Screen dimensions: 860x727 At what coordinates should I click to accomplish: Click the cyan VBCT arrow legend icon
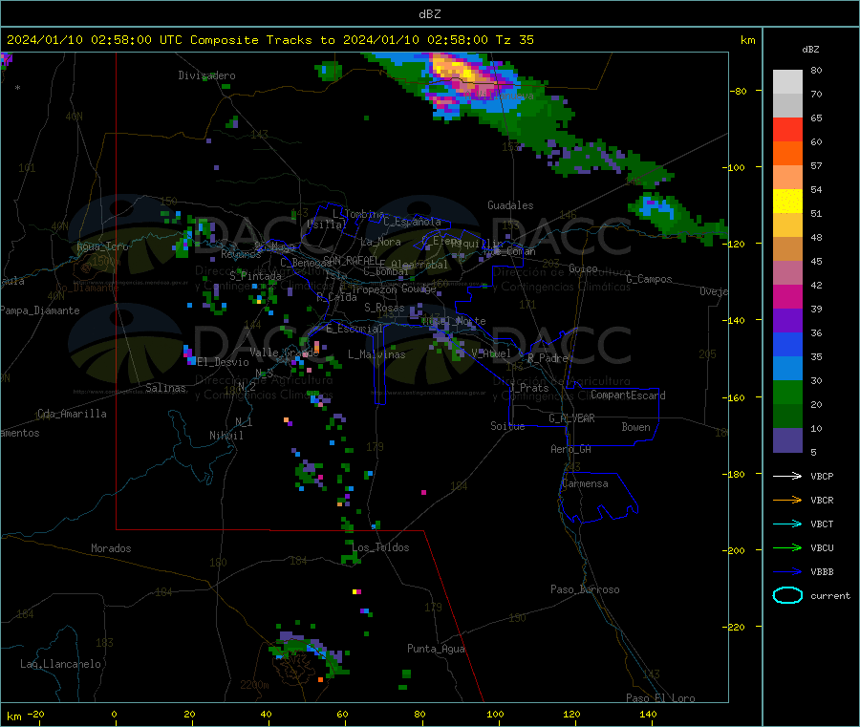click(787, 524)
